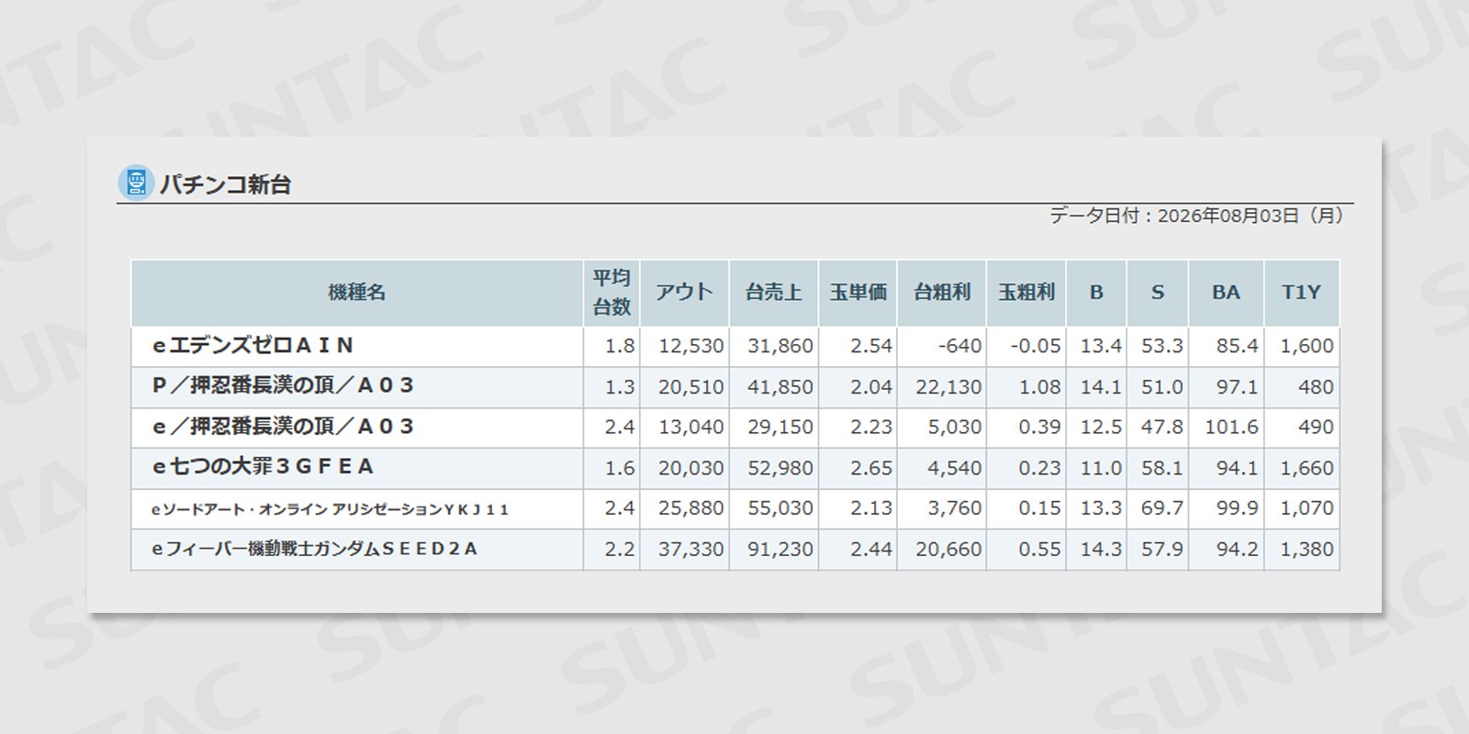Click the S value 69.7
Viewport: 1469px width, 734px height.
click(x=1161, y=508)
